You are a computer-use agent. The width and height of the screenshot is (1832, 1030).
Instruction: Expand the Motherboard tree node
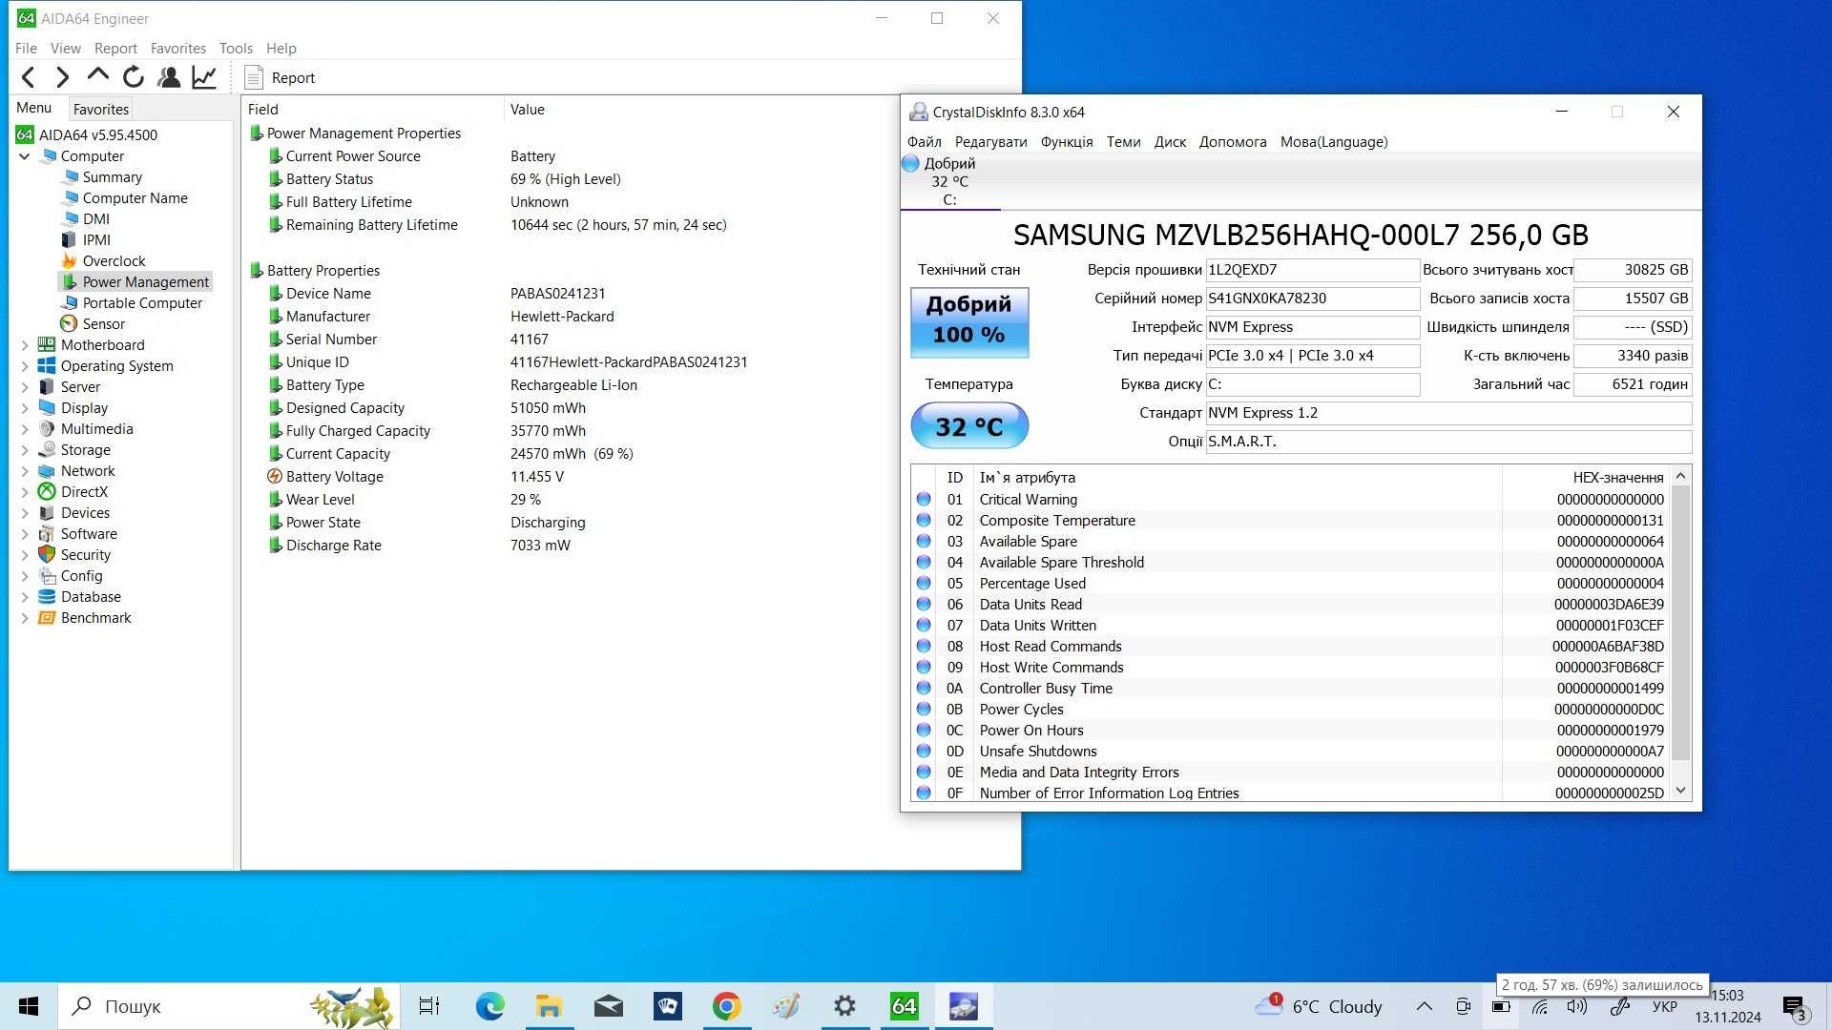coord(25,345)
